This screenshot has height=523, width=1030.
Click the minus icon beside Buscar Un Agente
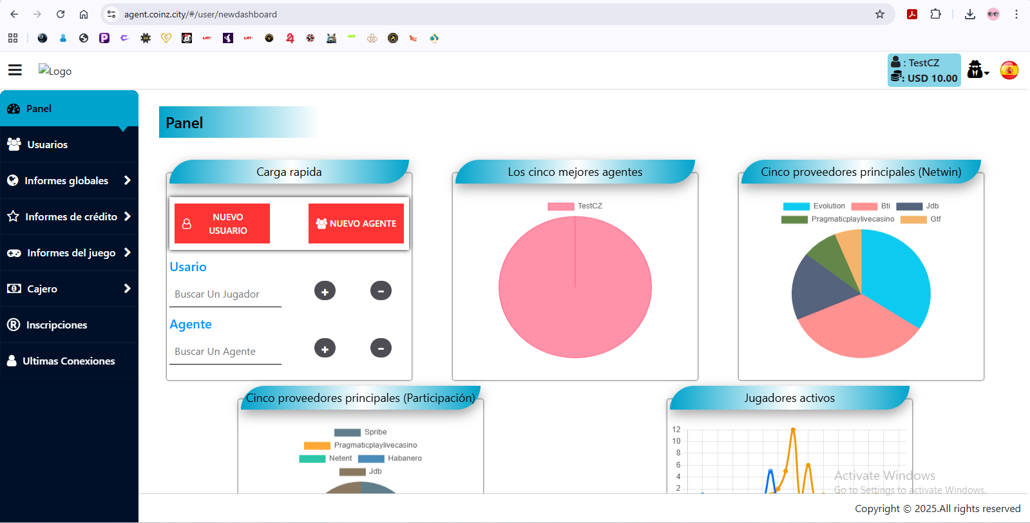click(381, 348)
